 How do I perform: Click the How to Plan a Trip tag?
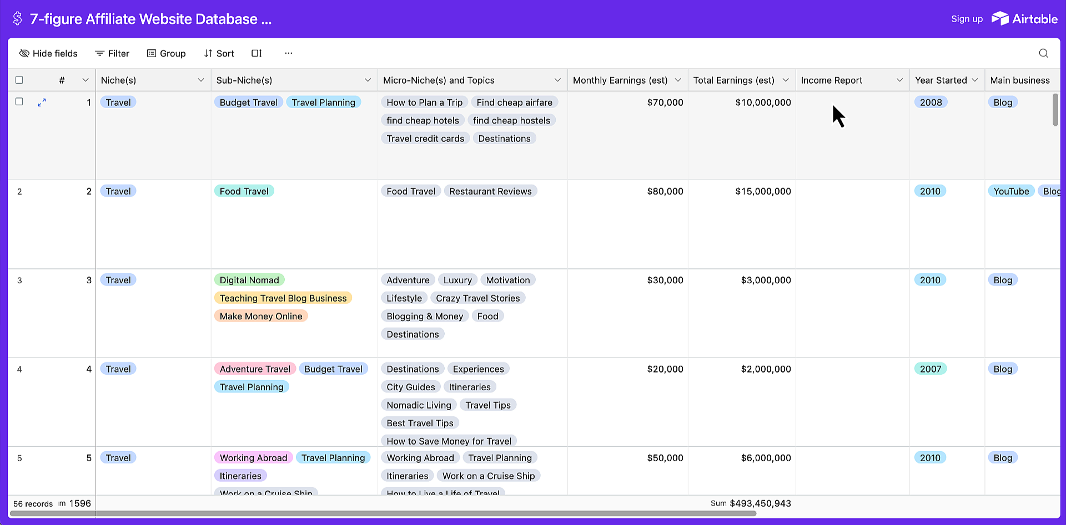(425, 102)
